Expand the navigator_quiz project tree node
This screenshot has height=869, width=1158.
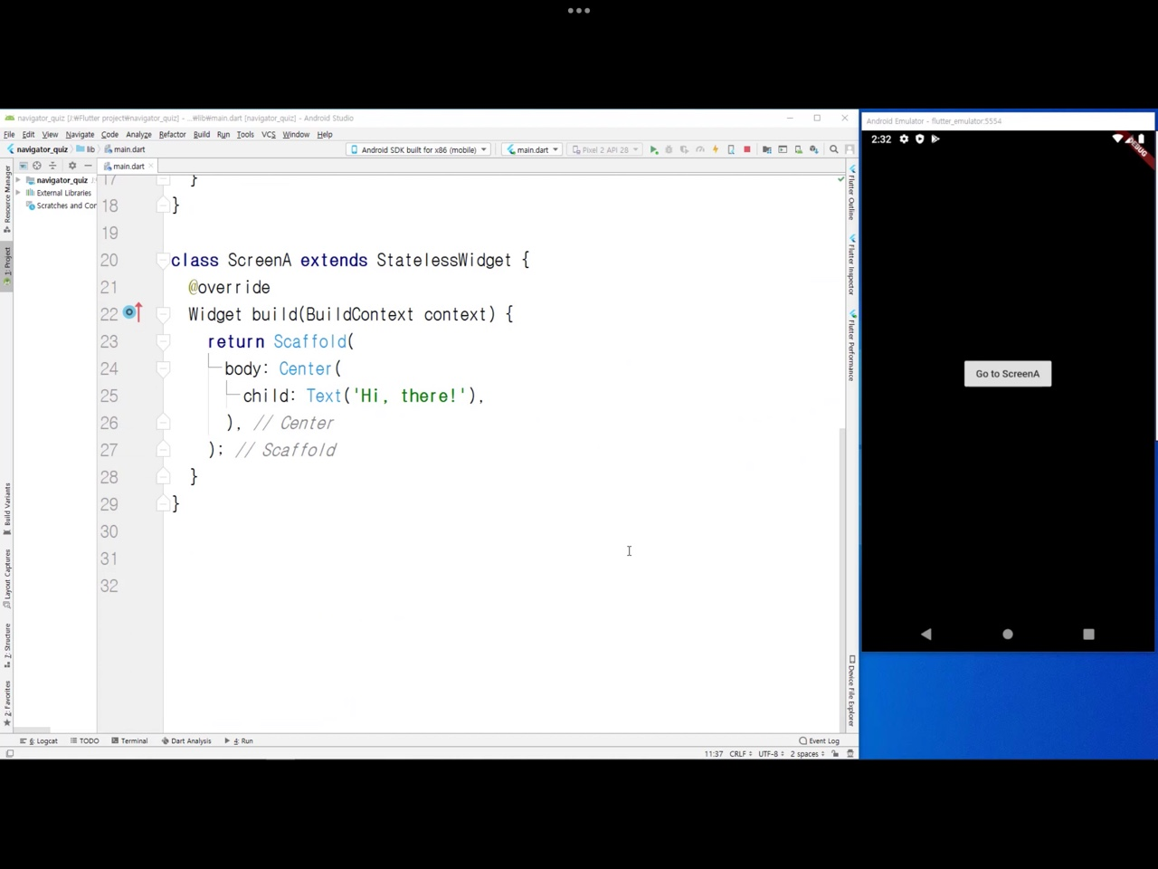pyautogui.click(x=18, y=180)
